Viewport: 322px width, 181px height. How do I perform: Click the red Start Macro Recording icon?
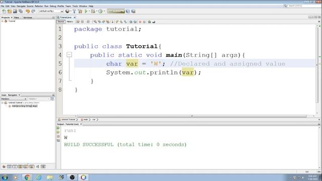140,22
